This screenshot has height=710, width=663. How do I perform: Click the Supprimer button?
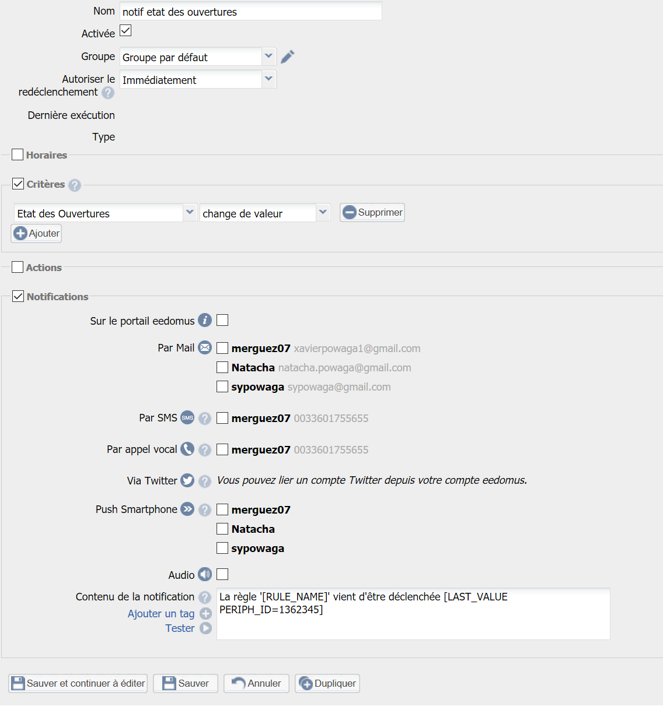tap(372, 212)
